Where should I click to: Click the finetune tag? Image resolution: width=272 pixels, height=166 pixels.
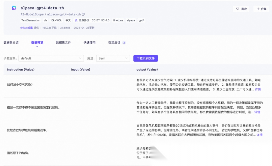[118, 20]
